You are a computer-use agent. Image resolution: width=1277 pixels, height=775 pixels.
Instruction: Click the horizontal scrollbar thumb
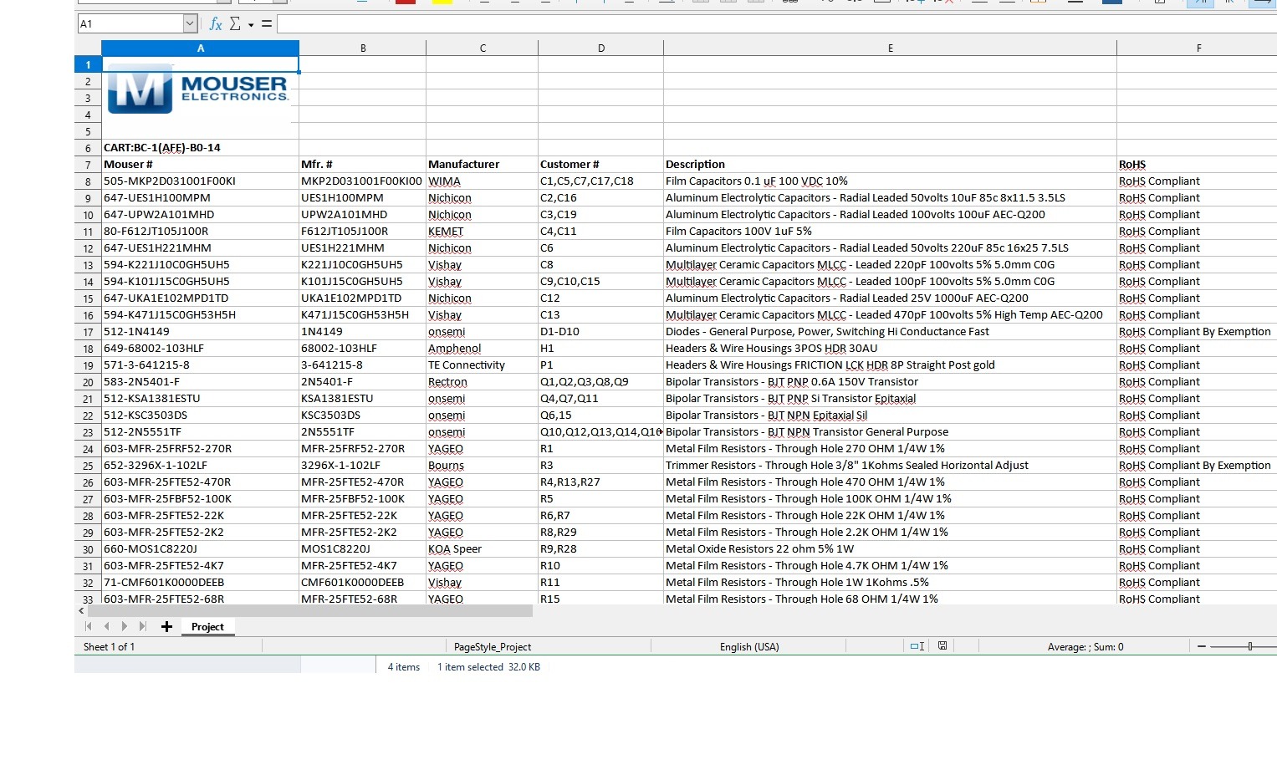point(310,611)
